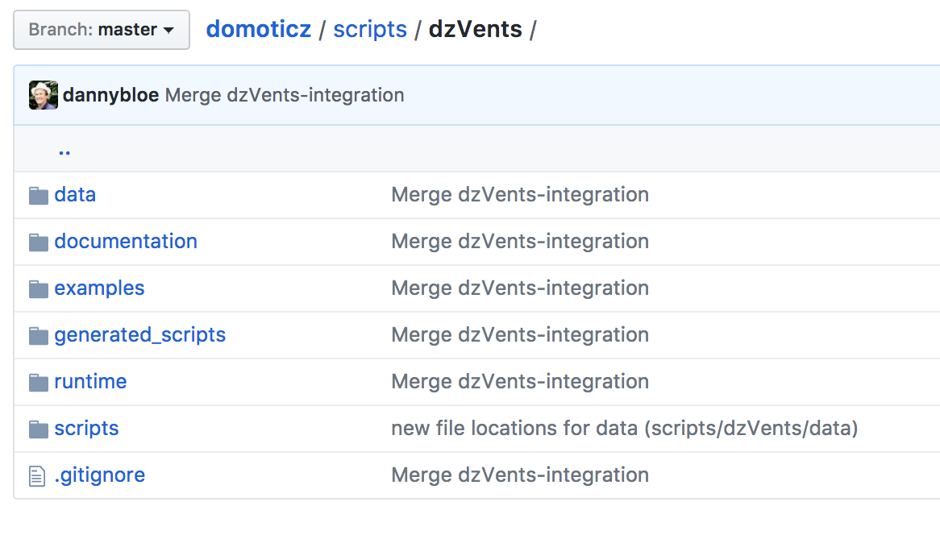
Task: Go up to parent directory (..)
Action: pyautogui.click(x=64, y=149)
